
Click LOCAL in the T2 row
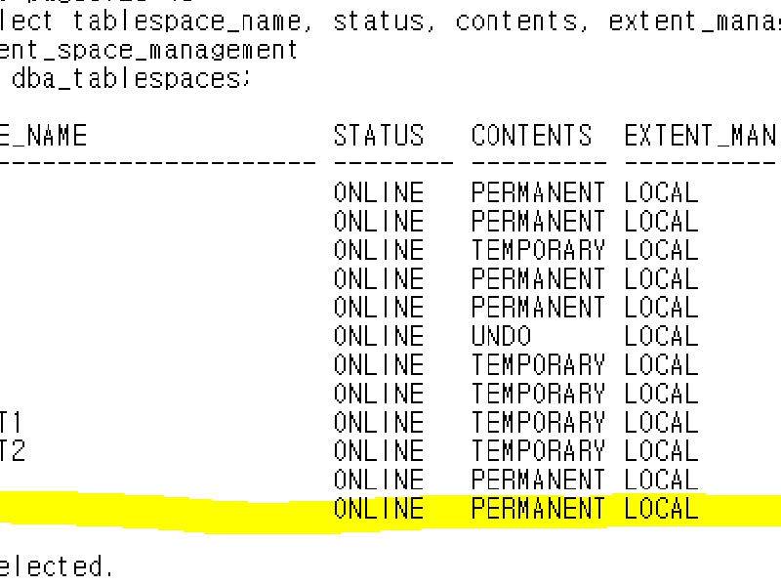pos(661,451)
